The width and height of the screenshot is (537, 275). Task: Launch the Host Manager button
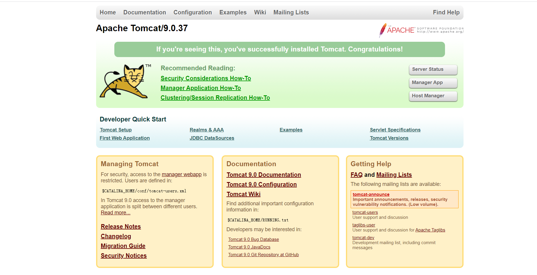(433, 96)
